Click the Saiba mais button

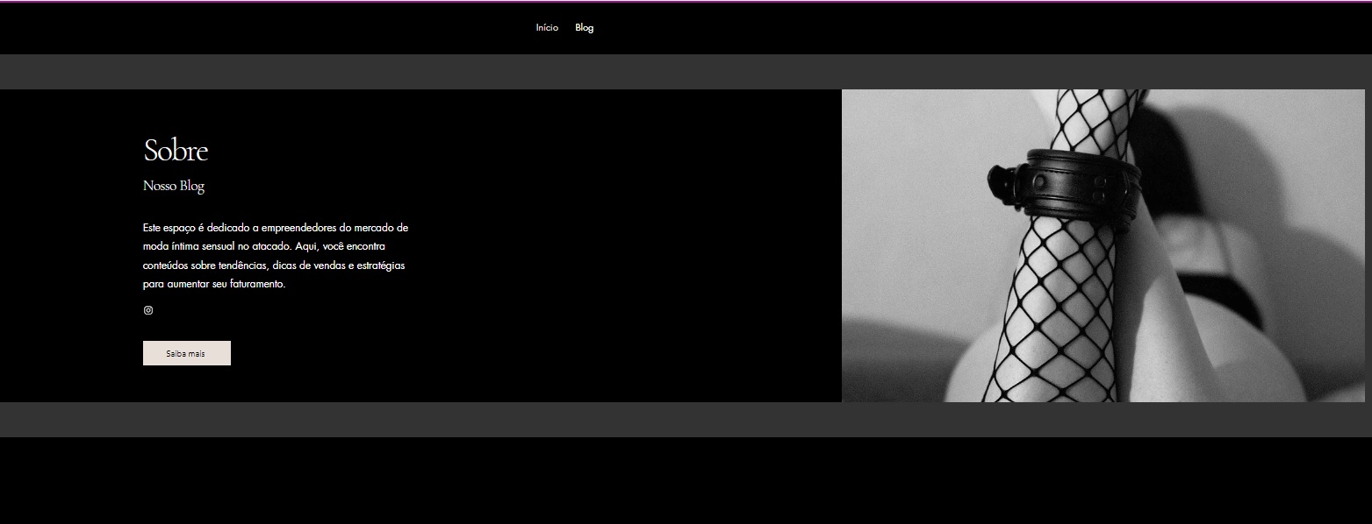point(187,353)
